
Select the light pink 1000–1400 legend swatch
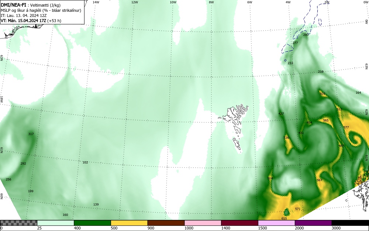tap(203, 223)
